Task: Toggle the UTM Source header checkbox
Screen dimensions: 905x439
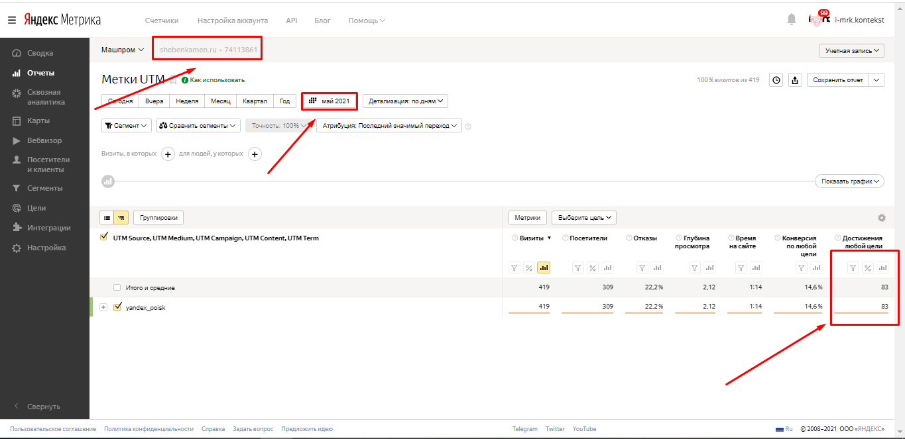Action: (x=103, y=238)
